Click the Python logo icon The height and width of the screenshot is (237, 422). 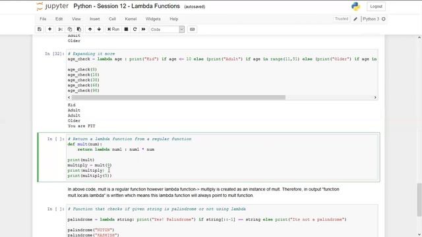tap(355, 7)
